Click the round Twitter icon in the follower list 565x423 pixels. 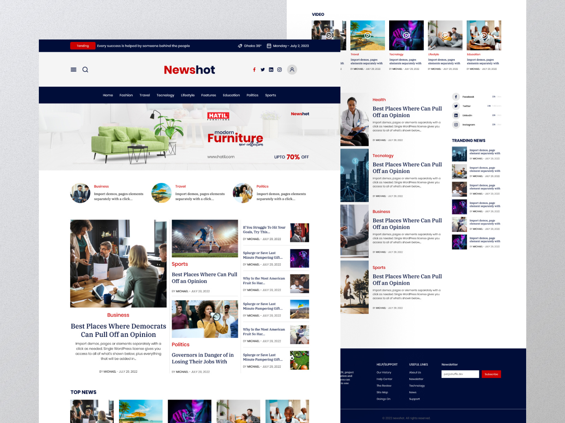pyautogui.click(x=456, y=106)
